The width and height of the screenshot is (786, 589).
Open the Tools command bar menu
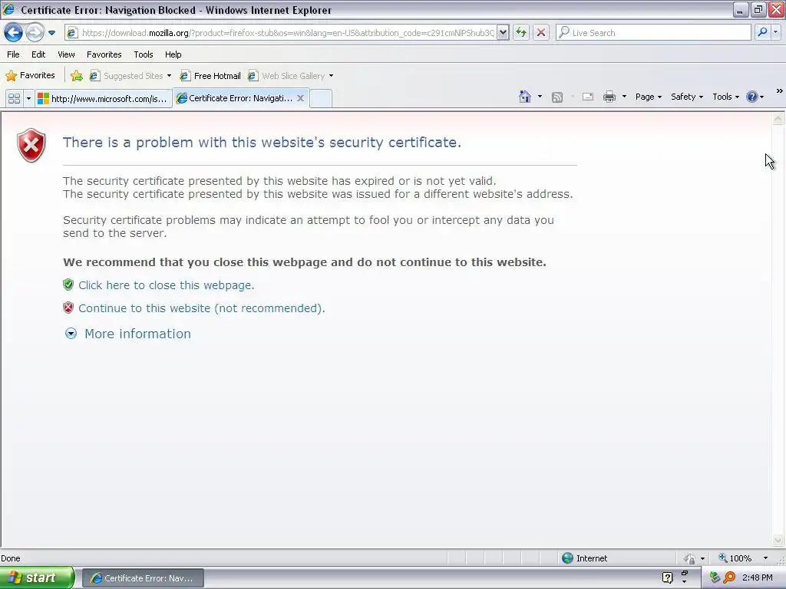coord(726,97)
